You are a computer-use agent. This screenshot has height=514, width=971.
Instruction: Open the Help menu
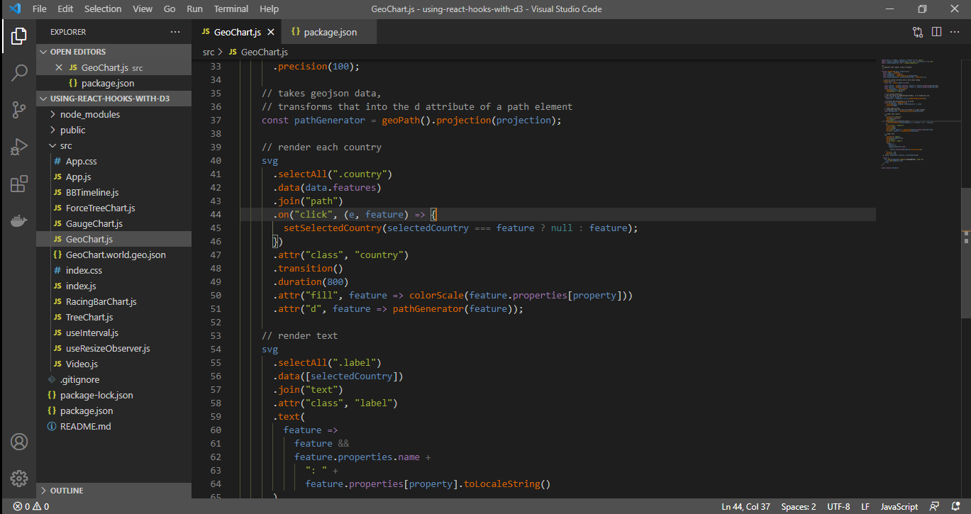[269, 9]
